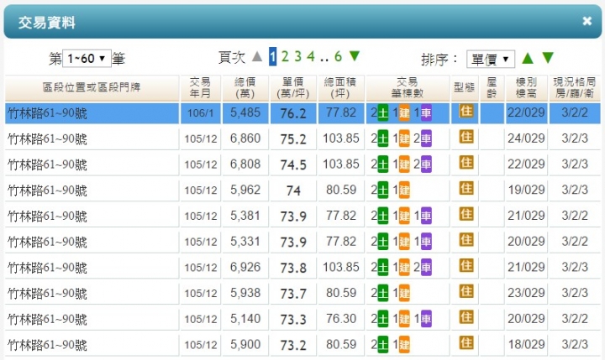Viewport: 605px width, 360px height.
Task: Click the green 土 icon in the 5,485 row
Action: 383,113
